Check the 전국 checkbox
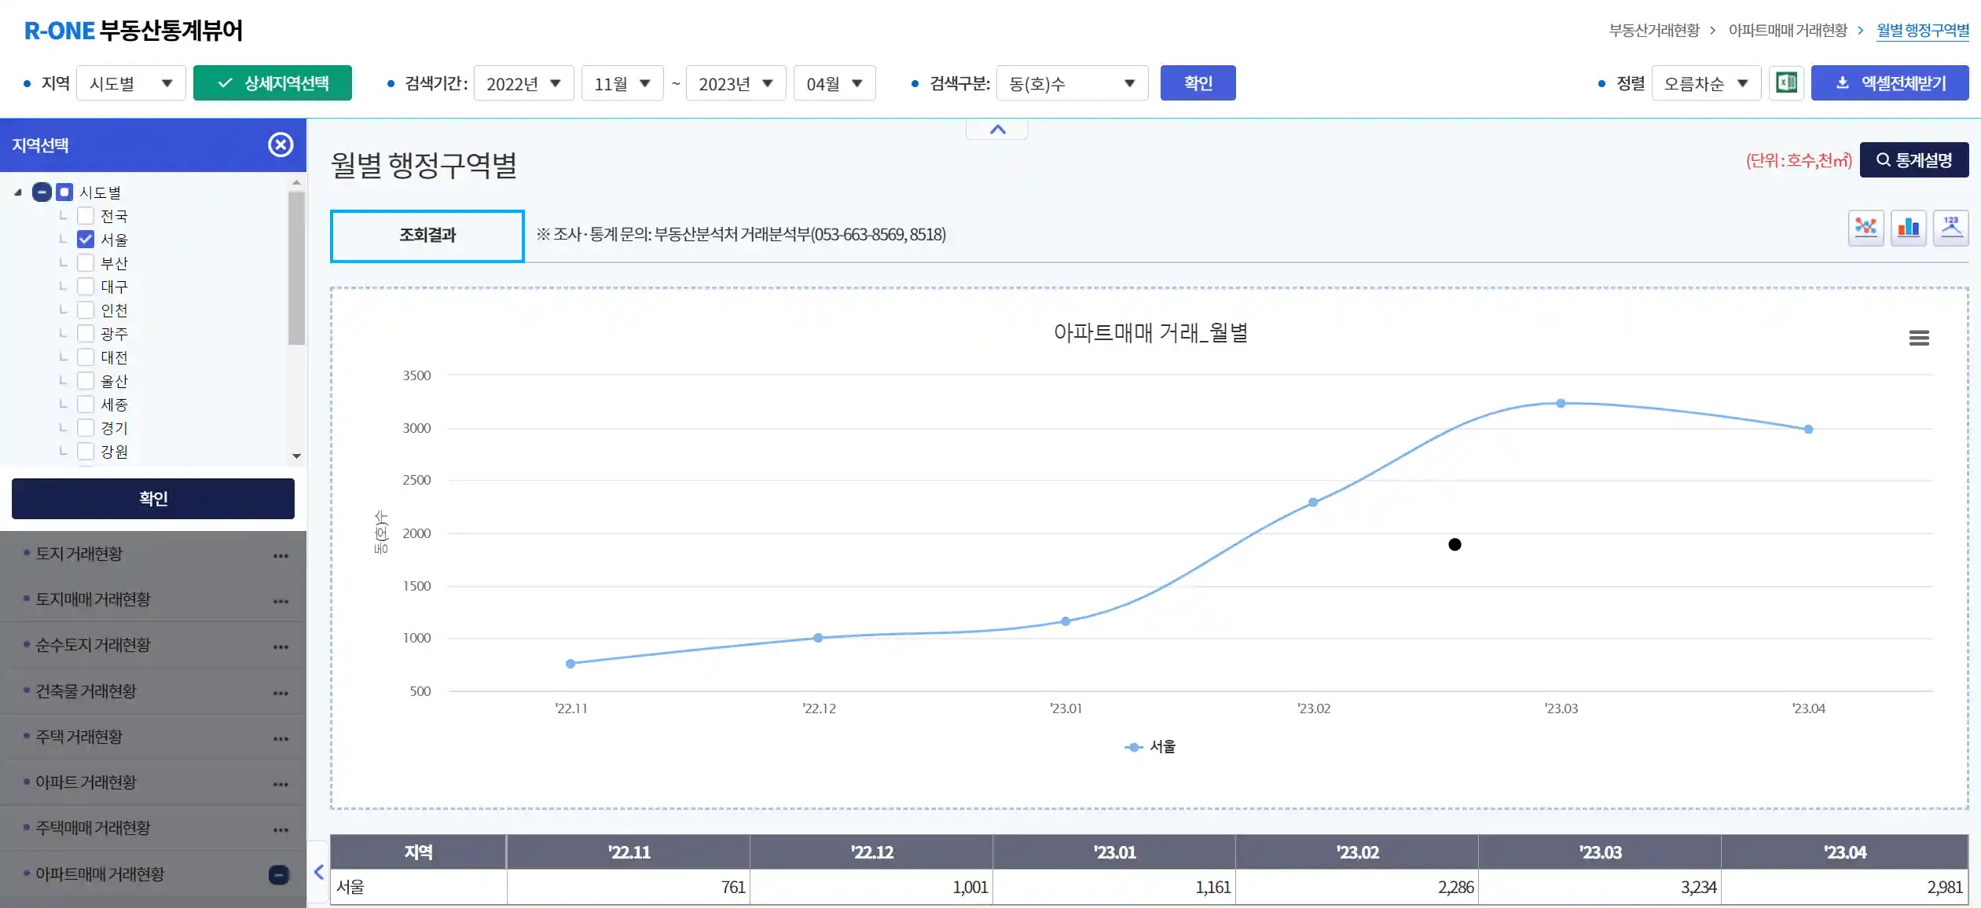This screenshot has height=908, width=1981. pyautogui.click(x=86, y=216)
